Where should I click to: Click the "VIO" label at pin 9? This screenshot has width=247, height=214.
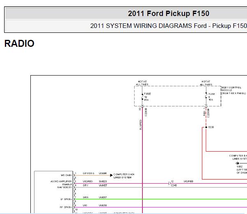pos(85,205)
